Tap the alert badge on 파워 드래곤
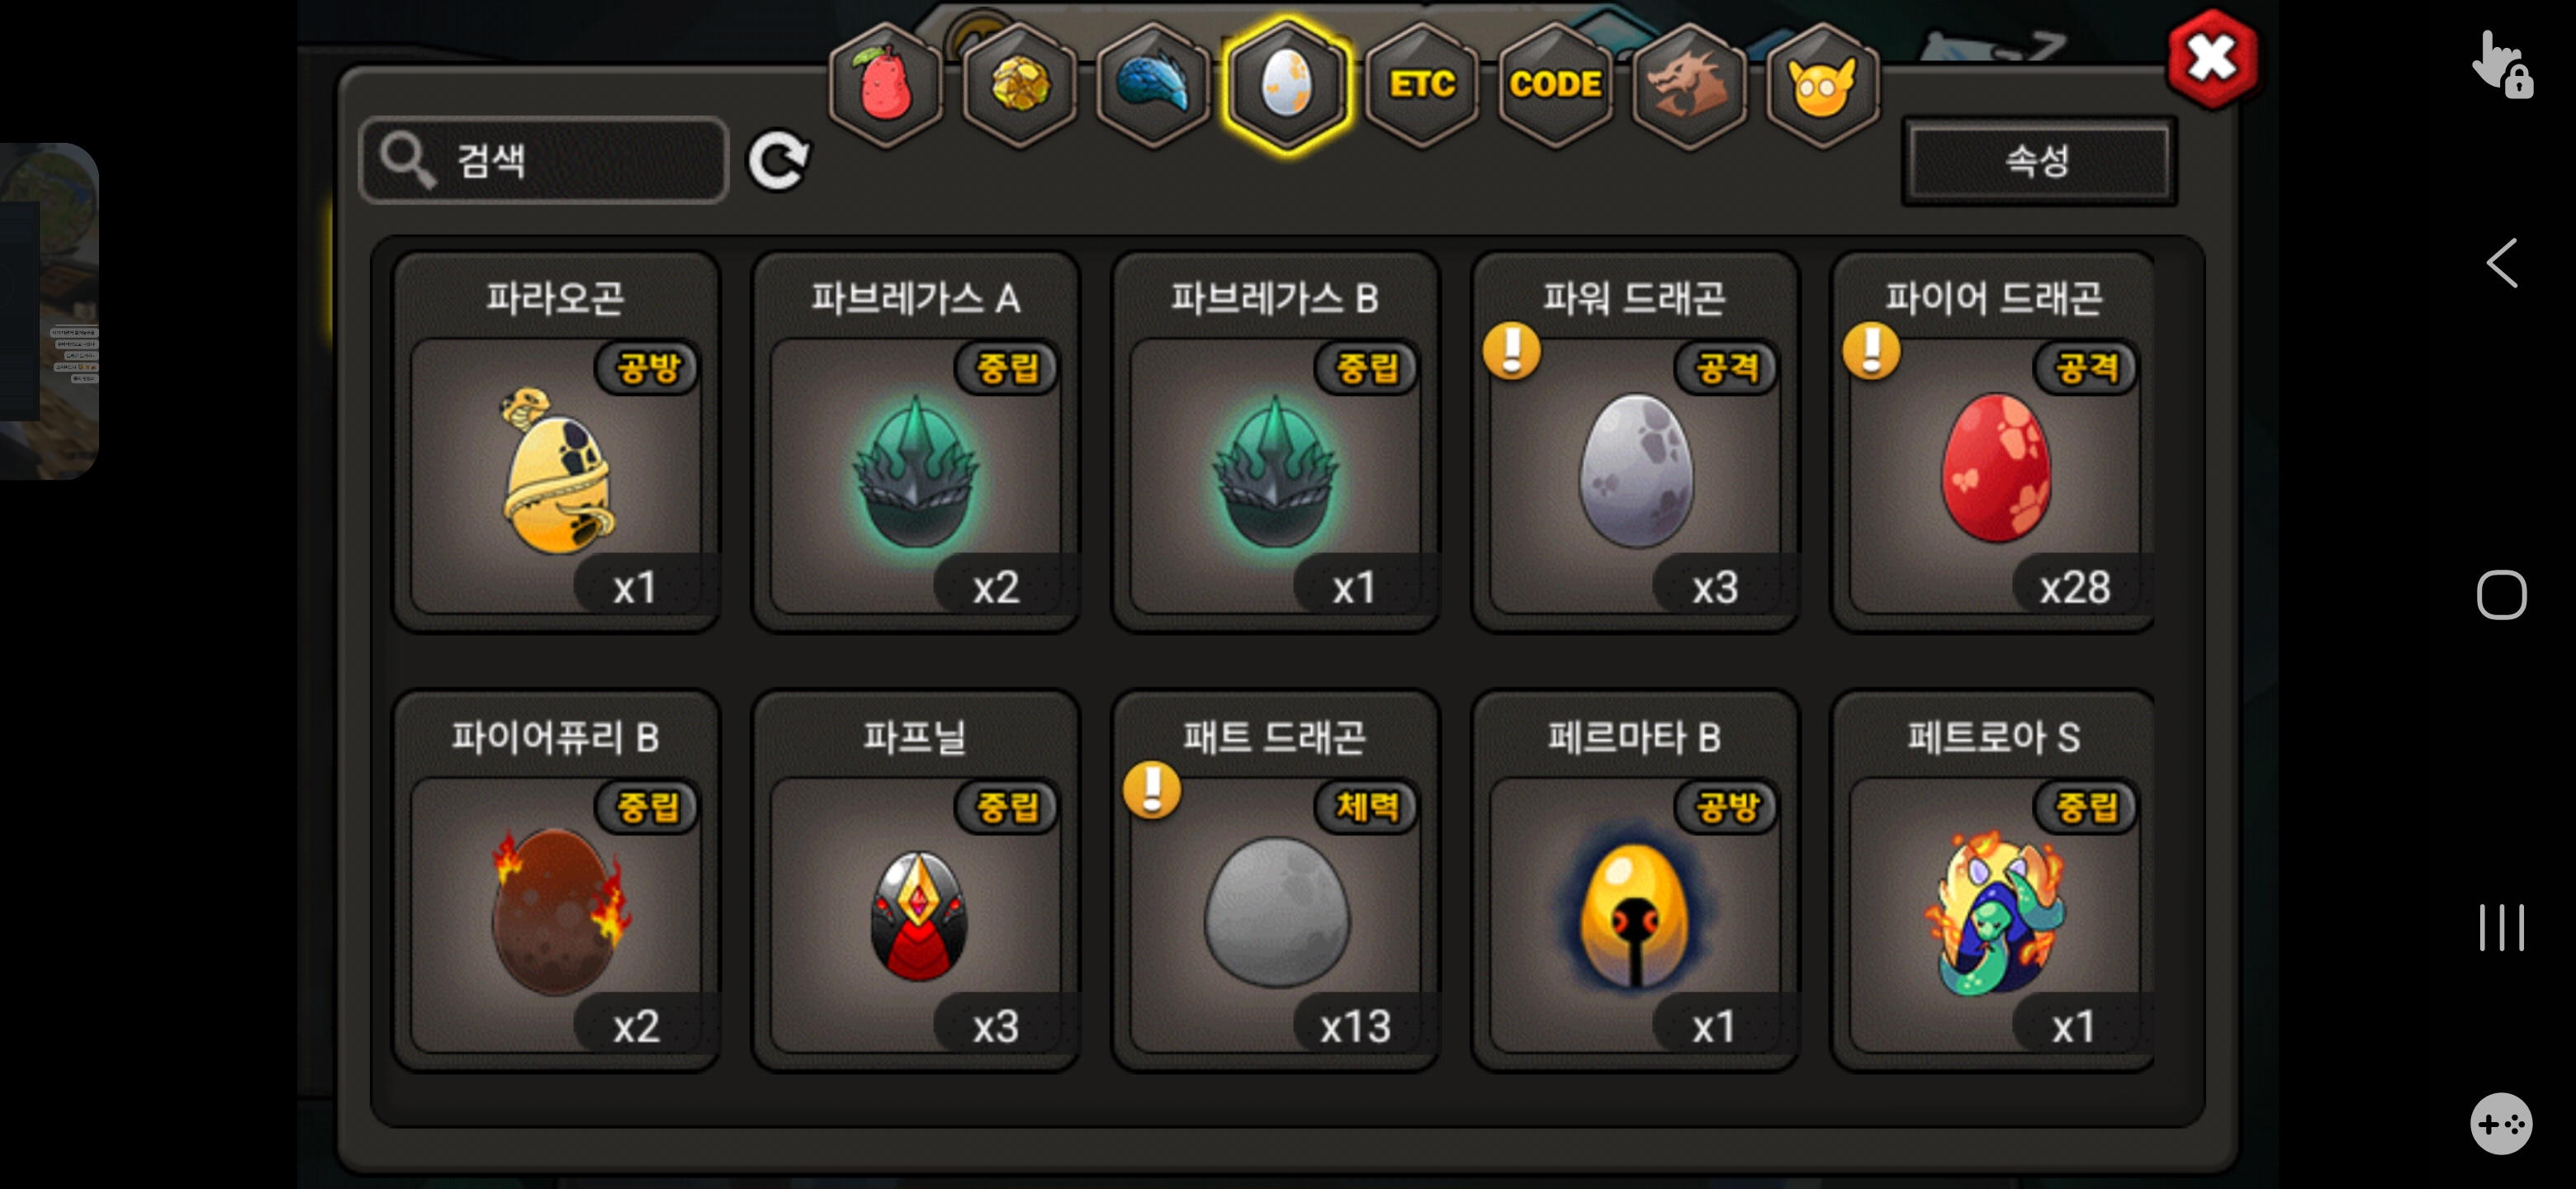 (x=1512, y=350)
